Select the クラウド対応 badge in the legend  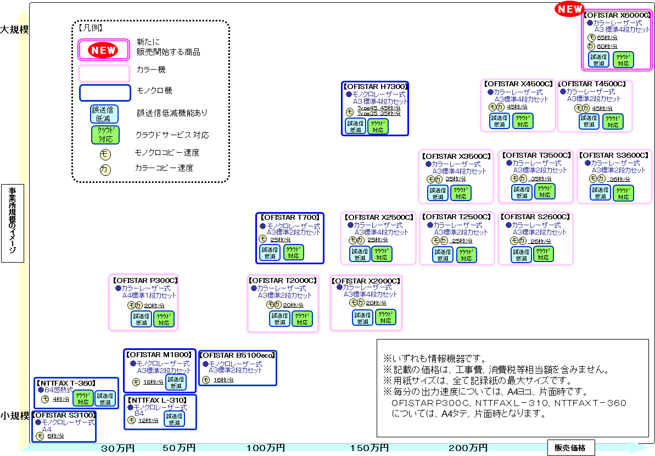click(105, 135)
